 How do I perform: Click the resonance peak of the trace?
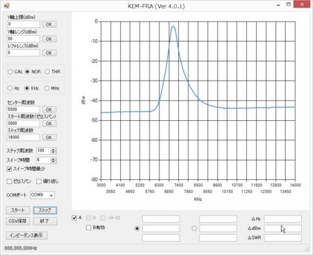click(x=173, y=26)
